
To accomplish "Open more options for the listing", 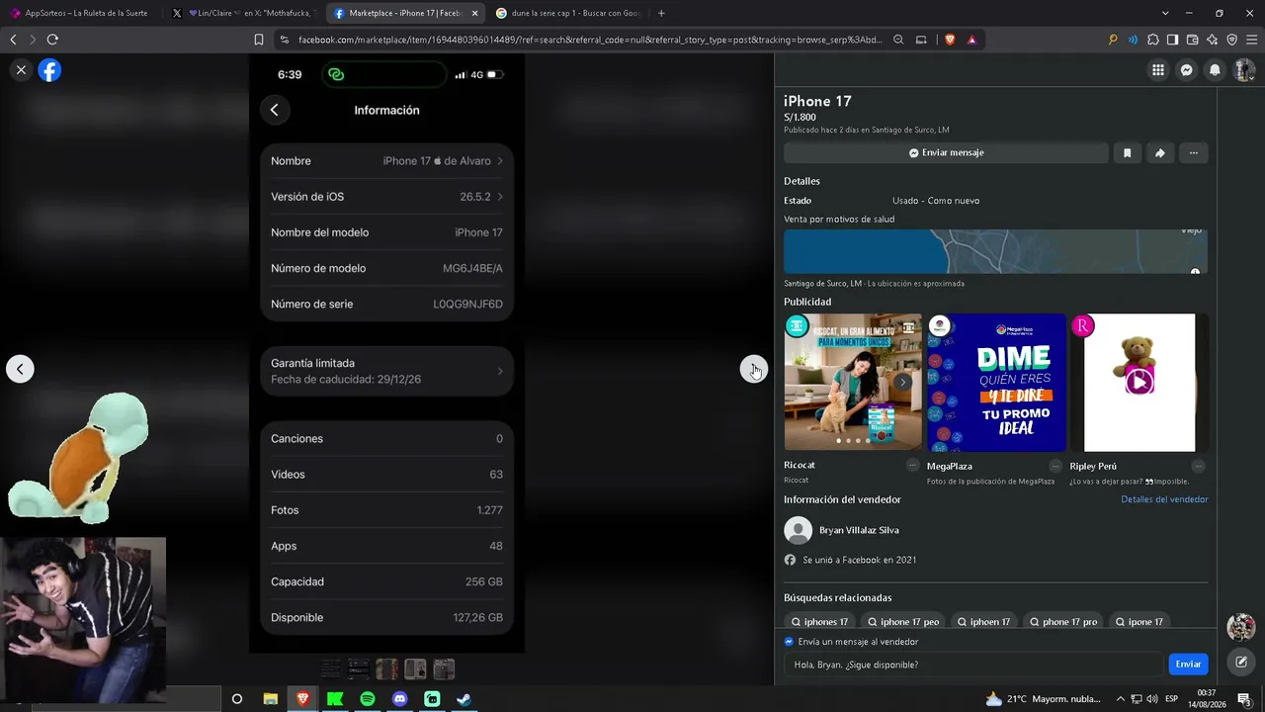I will [x=1194, y=153].
